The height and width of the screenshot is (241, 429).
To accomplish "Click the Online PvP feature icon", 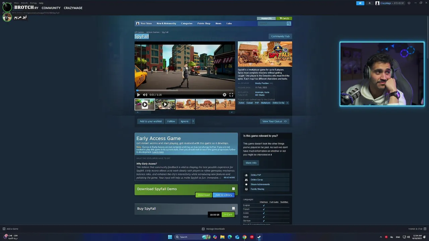I will pyautogui.click(x=246, y=175).
